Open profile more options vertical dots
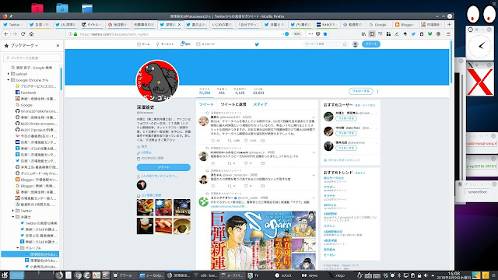 [377, 91]
